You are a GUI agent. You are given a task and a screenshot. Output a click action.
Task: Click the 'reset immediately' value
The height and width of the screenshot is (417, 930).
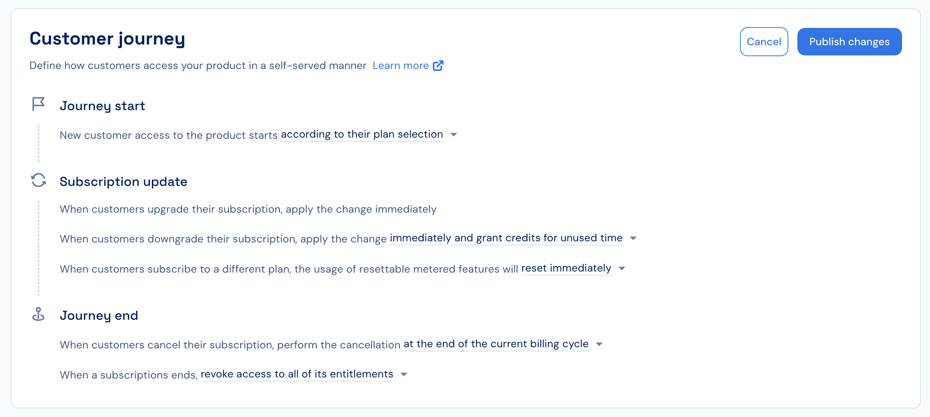(x=566, y=268)
